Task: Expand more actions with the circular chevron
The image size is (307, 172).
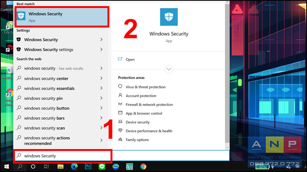Action: click(x=169, y=69)
